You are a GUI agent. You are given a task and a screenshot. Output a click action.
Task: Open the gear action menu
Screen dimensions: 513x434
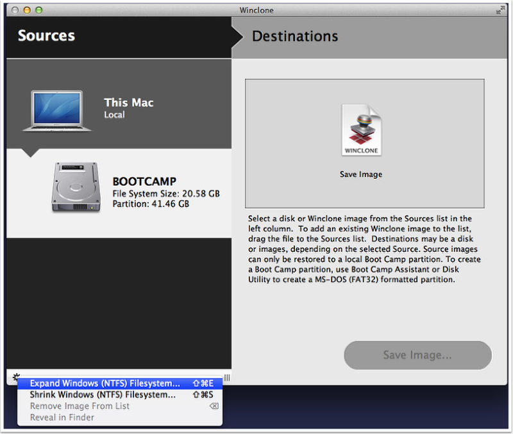(x=15, y=377)
